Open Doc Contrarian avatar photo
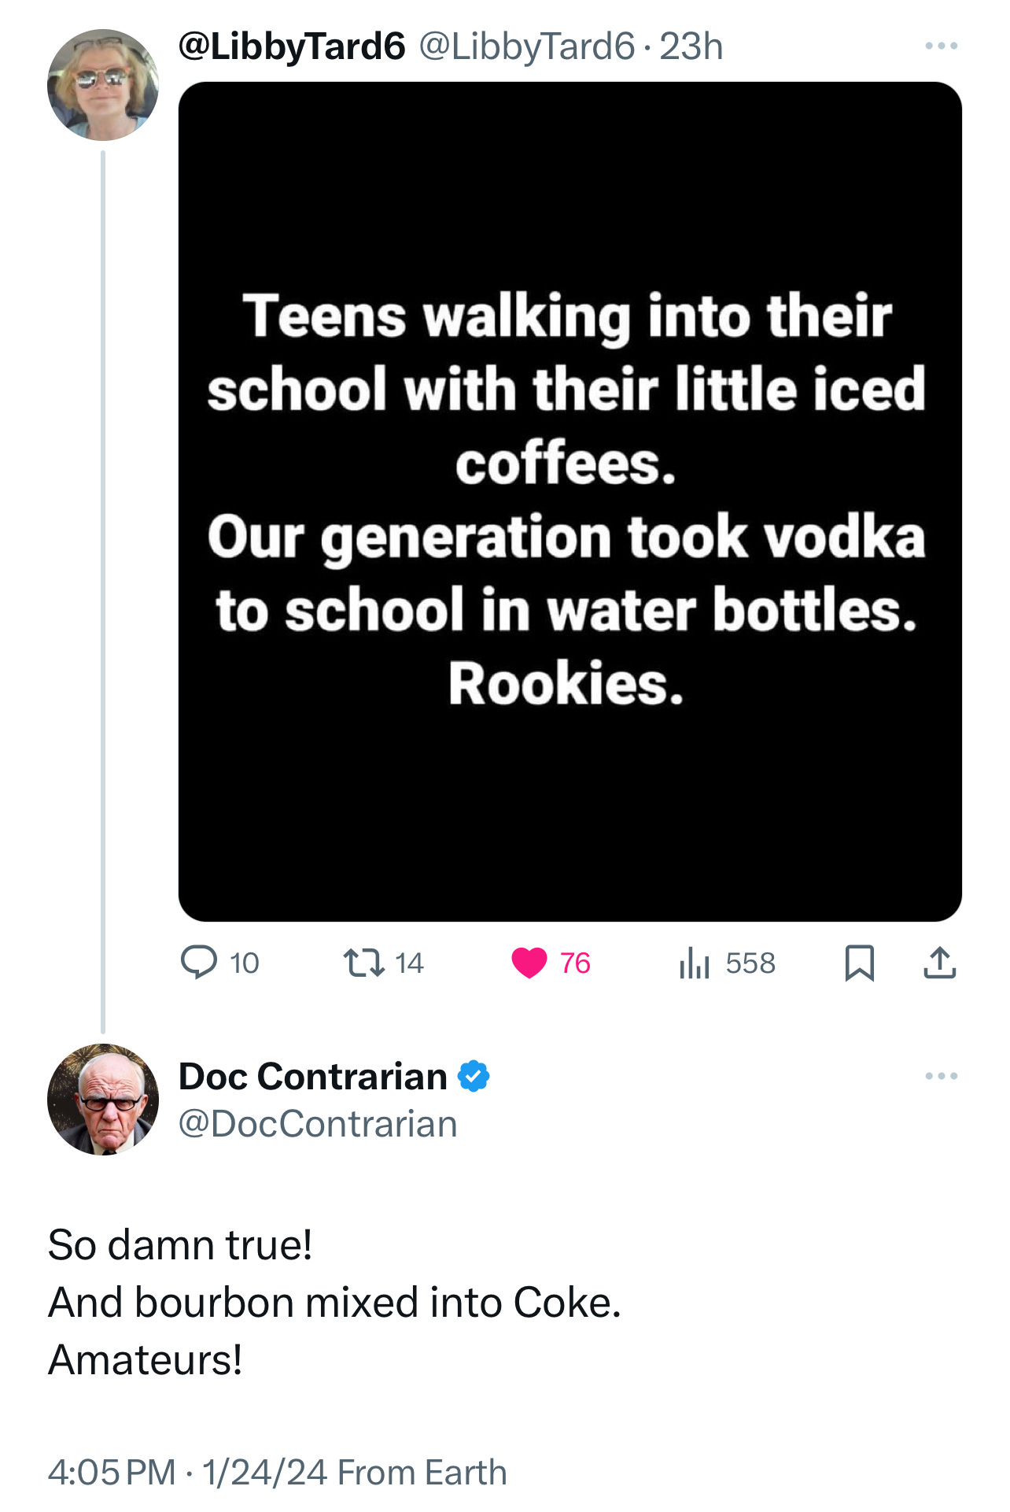 103,1100
